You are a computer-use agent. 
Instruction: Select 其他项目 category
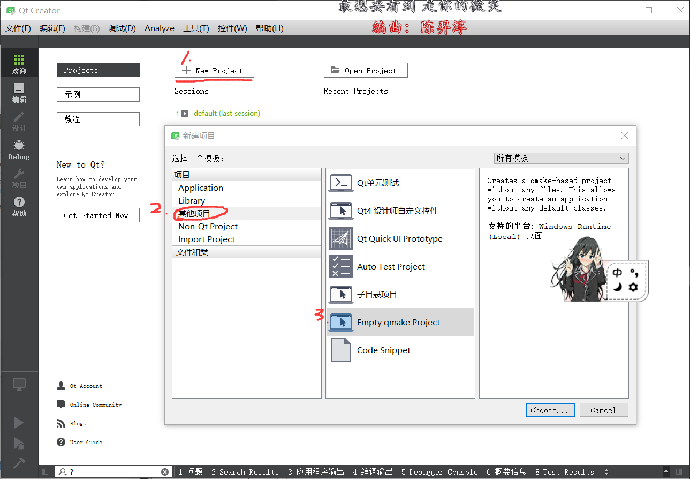coord(247,213)
